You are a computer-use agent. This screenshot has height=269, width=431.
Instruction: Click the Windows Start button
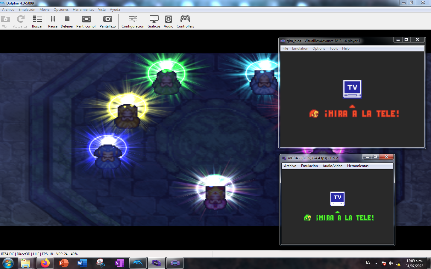click(8, 263)
